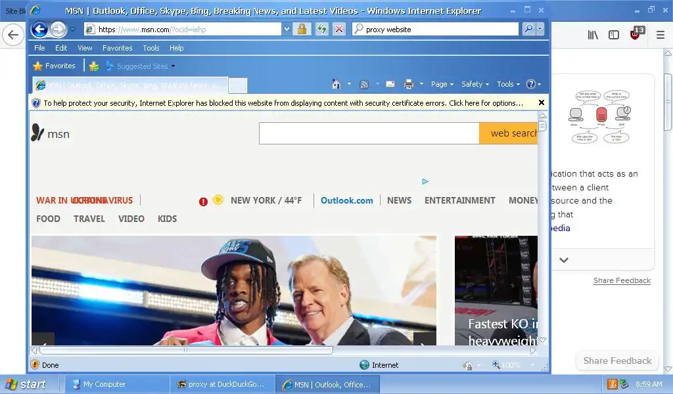Click the red weather alert icon

(204, 202)
